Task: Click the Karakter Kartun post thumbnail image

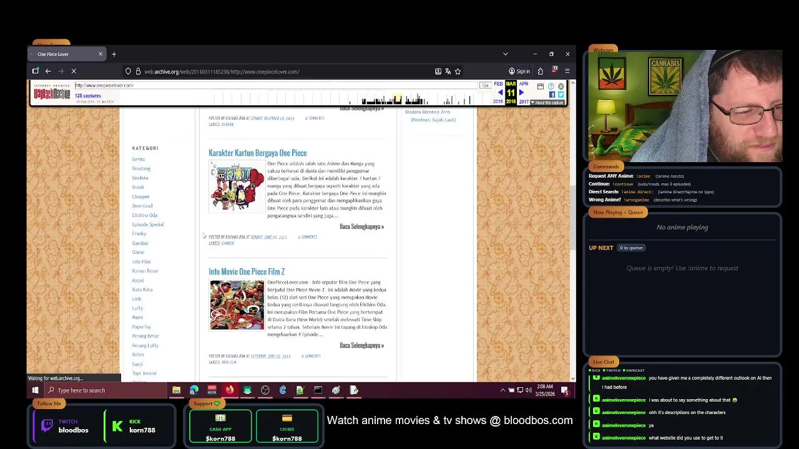Action: pos(237,186)
